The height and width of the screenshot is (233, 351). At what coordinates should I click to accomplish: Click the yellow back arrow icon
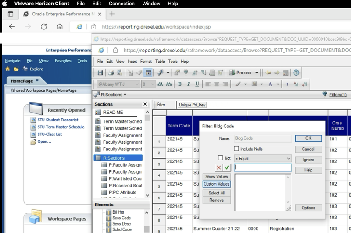pyautogui.click(x=268, y=73)
